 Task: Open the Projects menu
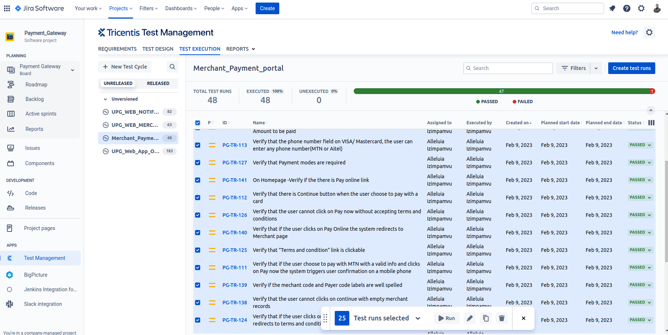tap(121, 8)
